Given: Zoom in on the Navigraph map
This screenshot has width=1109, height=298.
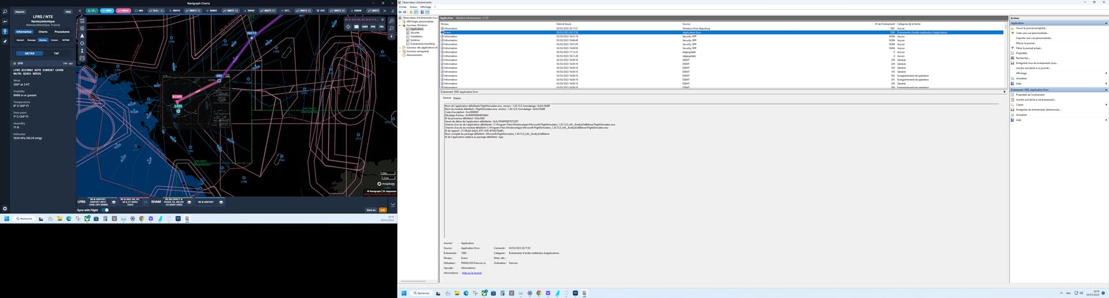Looking at the screenshot, I should pos(391,21).
